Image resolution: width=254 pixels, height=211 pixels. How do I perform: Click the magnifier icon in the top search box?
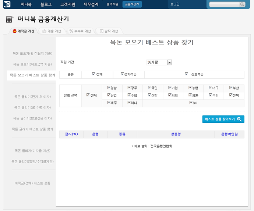[x=242, y=4]
